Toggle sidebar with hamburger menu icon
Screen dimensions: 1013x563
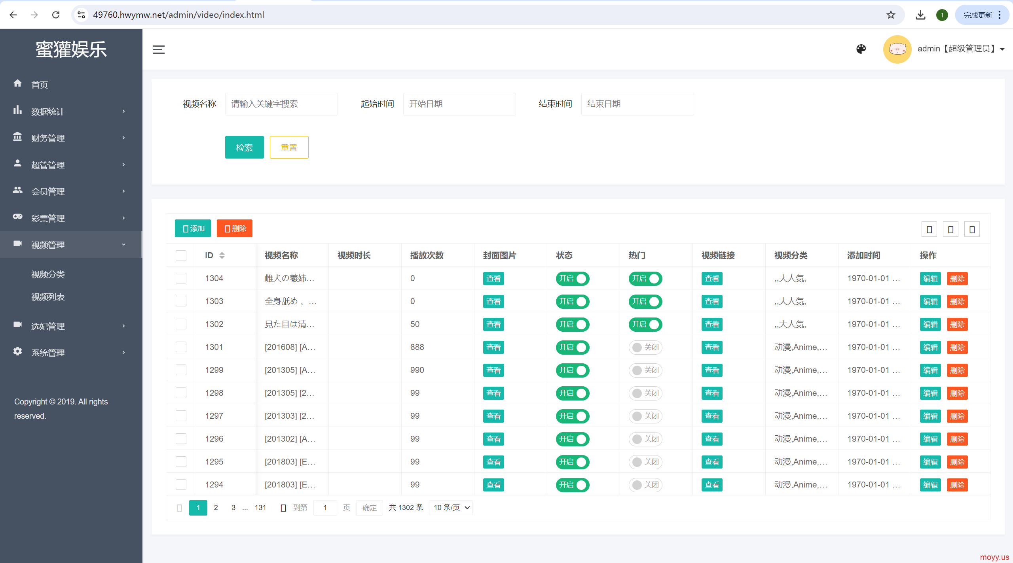tap(159, 50)
